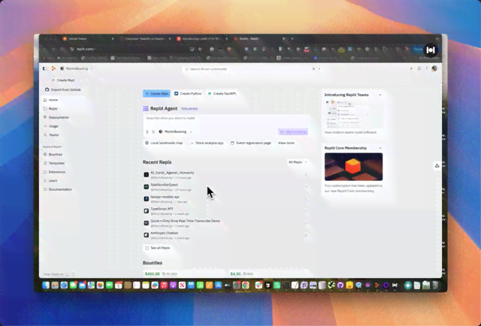
Task: Click the plus icon in the top-right header
Action: [411, 68]
